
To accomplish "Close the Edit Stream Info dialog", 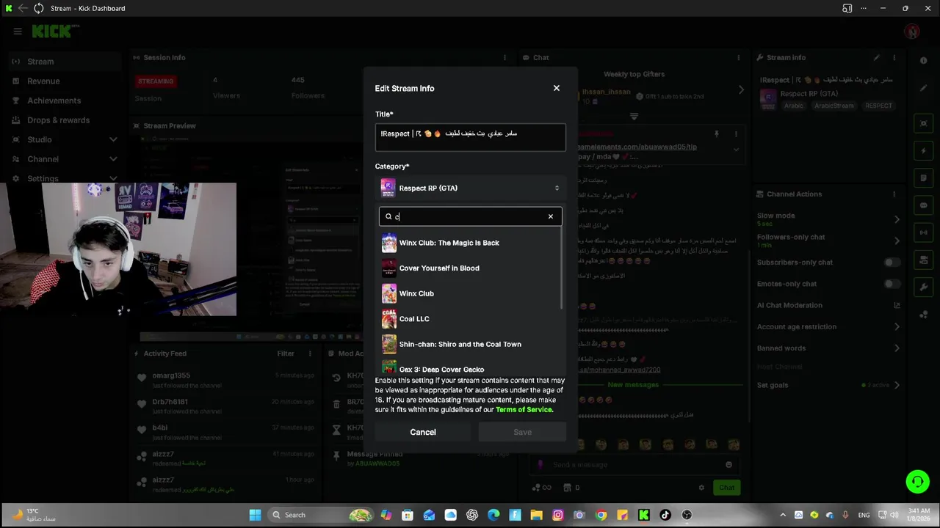I will 556,88.
